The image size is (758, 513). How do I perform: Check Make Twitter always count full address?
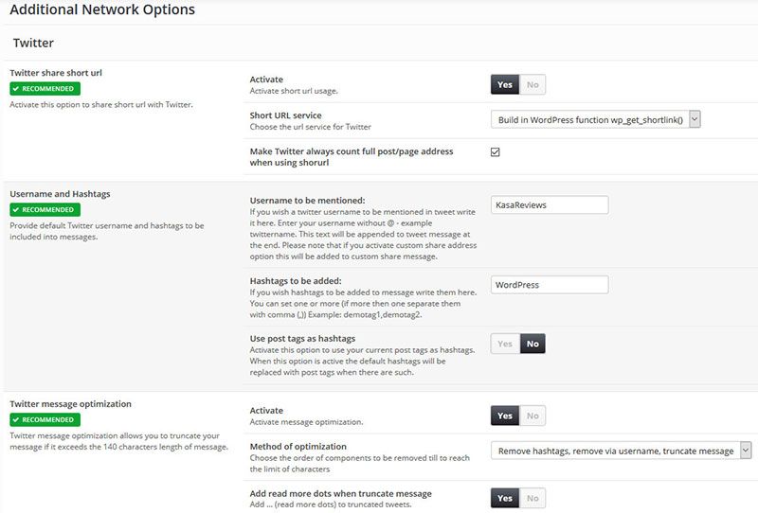tap(496, 151)
